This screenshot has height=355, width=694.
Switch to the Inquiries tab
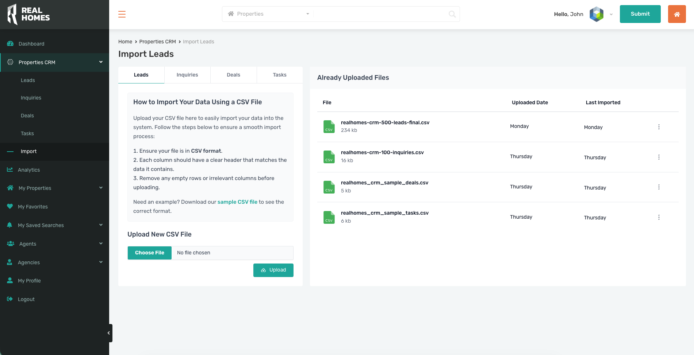pos(187,75)
